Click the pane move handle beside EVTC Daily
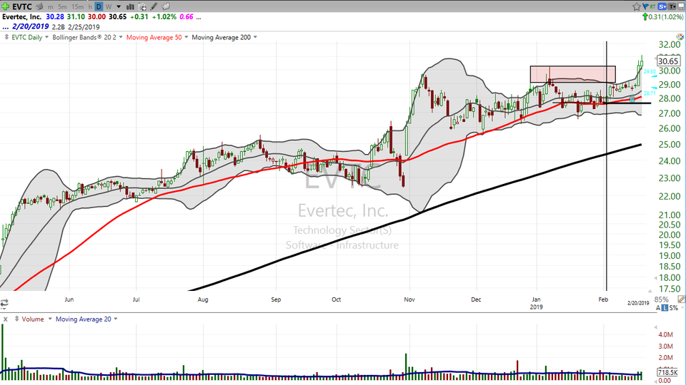The width and height of the screenshot is (686, 385). pyautogui.click(x=6, y=37)
